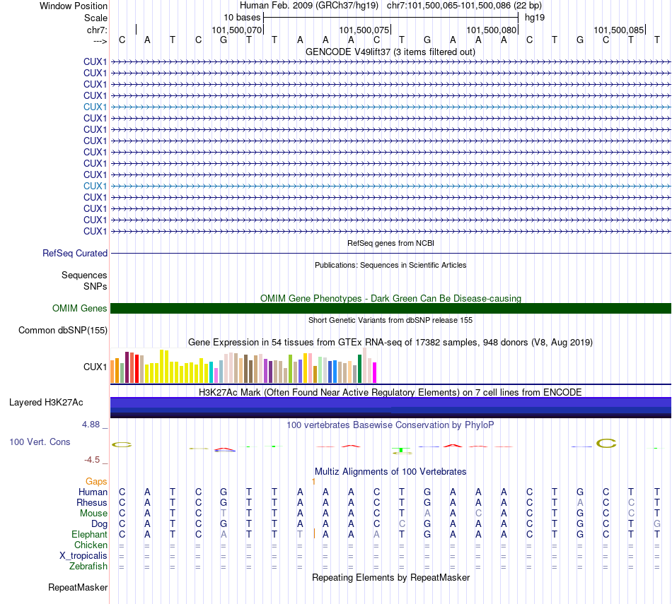672x604 pixels.
Task: Open the GTEx Gene Expression track title
Action: tap(390, 342)
